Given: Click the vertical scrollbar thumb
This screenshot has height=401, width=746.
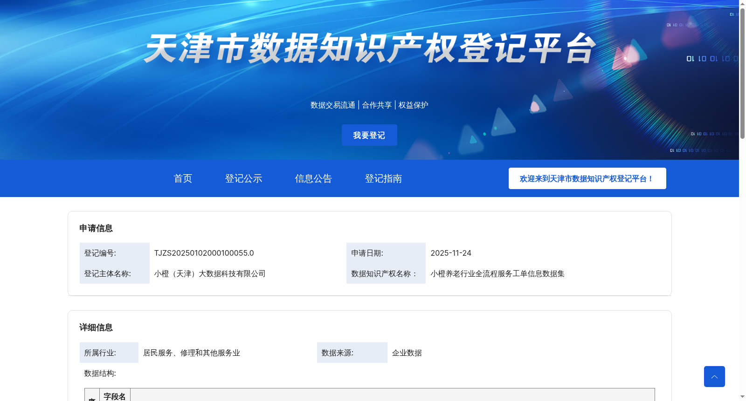Looking at the screenshot, I should coord(742,73).
